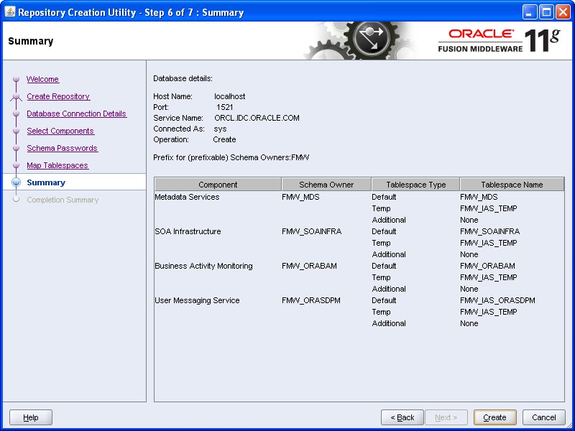
Task: Go to Select Components step
Action: [60, 131]
